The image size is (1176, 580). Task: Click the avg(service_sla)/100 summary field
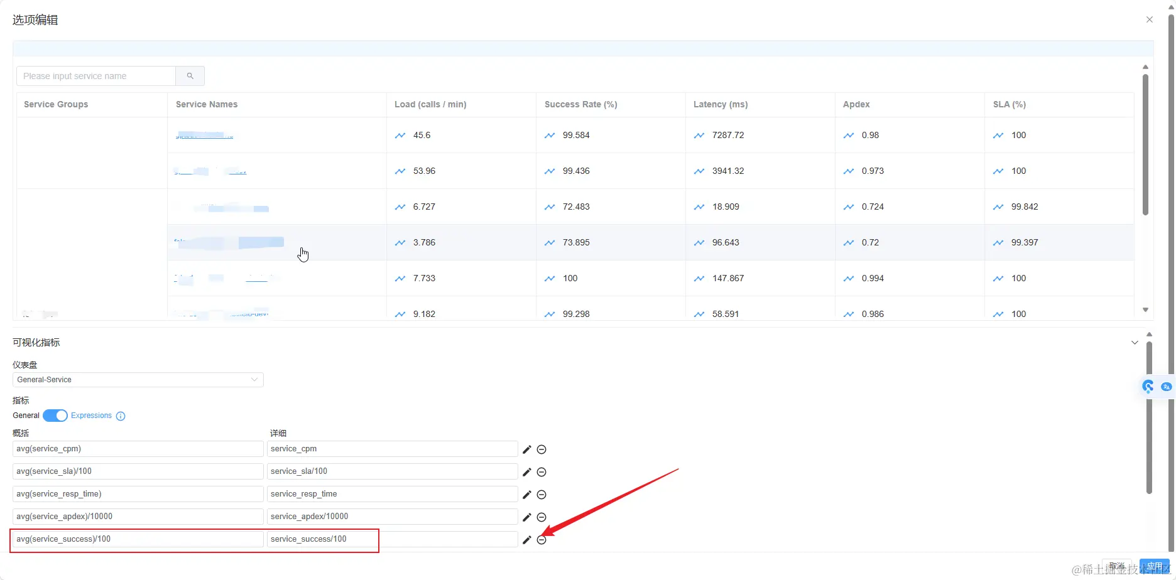coord(138,471)
